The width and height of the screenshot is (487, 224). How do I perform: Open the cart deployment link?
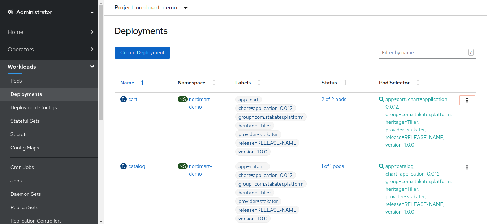click(133, 99)
